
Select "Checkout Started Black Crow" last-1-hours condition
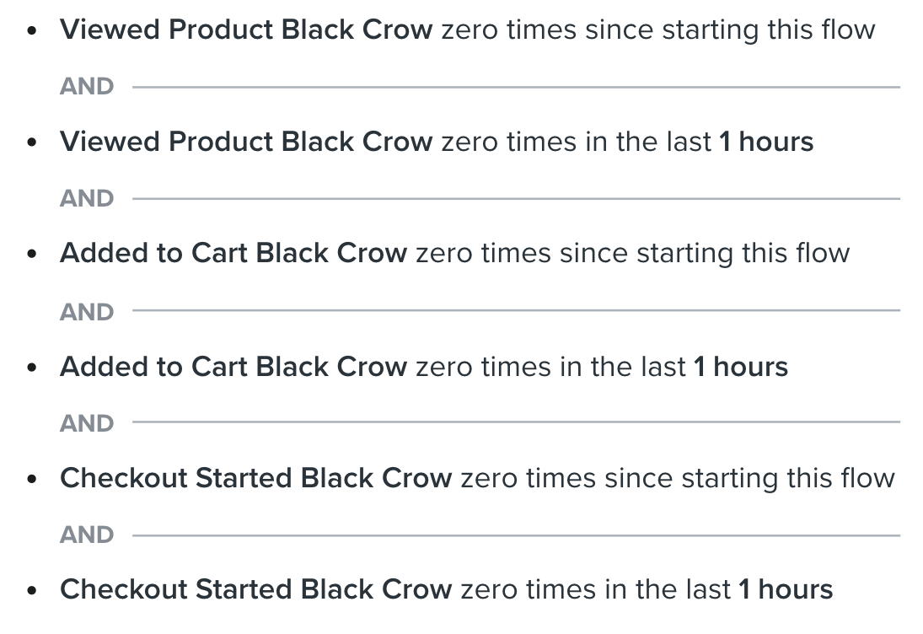256,589
